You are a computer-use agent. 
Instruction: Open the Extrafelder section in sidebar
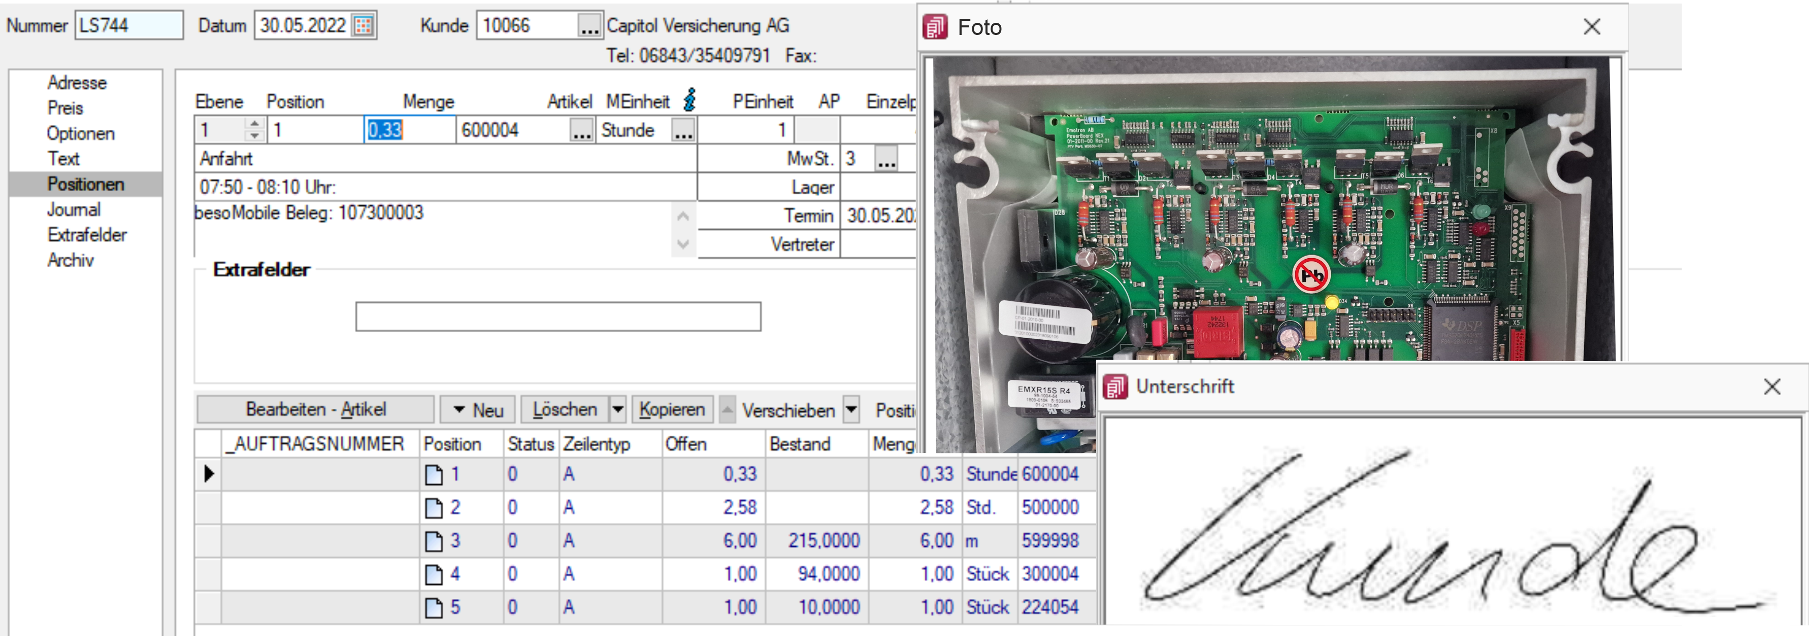pos(87,235)
